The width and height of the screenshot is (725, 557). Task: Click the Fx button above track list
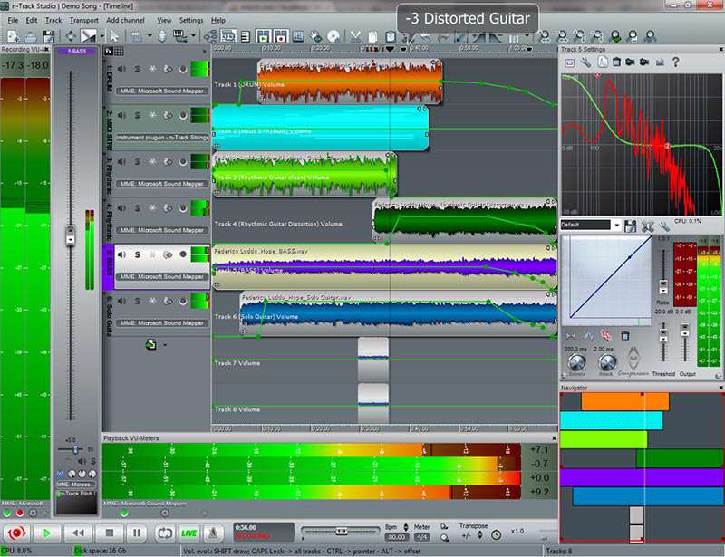[109, 52]
